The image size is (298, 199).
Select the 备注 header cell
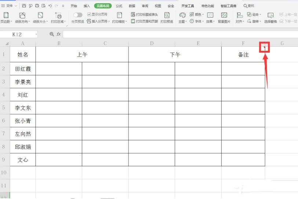pos(243,54)
